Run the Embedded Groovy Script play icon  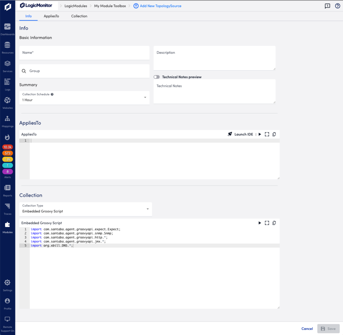click(x=260, y=223)
